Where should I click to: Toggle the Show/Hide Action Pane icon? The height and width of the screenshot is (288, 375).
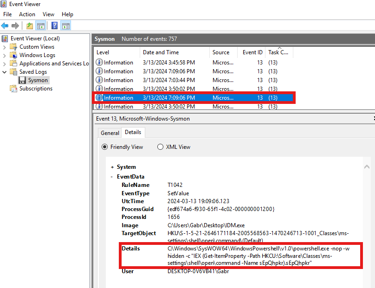(66, 26)
